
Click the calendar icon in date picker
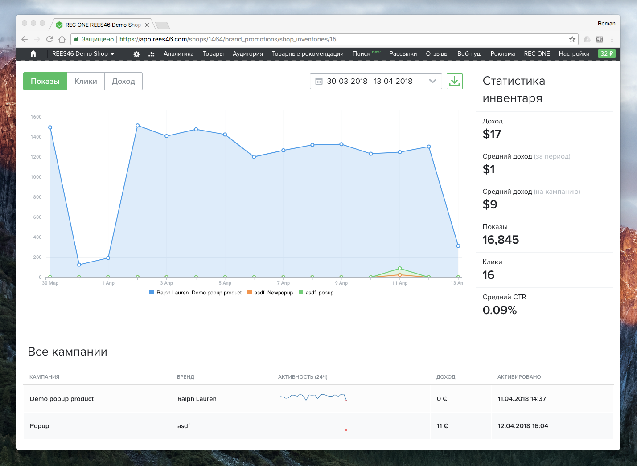pos(319,81)
